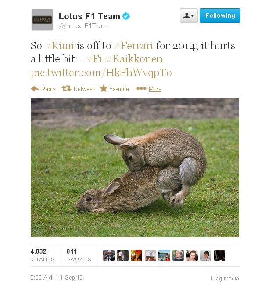The width and height of the screenshot is (272, 287).
Task: Open the #Ferrari hashtag link
Action: pyautogui.click(x=134, y=46)
